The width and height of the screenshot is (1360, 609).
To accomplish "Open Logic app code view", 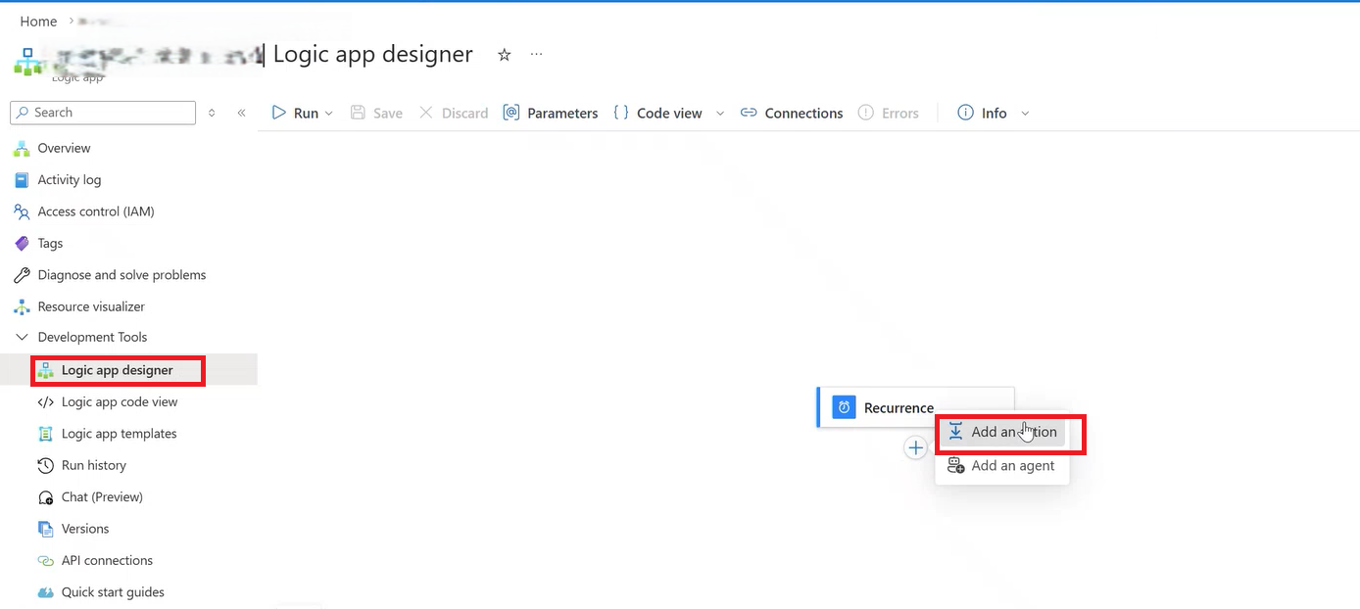I will pyautogui.click(x=108, y=401).
